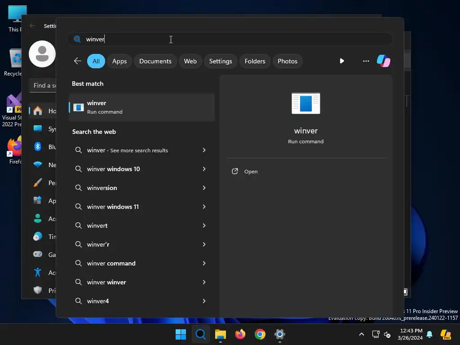The height and width of the screenshot is (345, 460).
Task: Click the winver icon in best match
Action: 78,107
